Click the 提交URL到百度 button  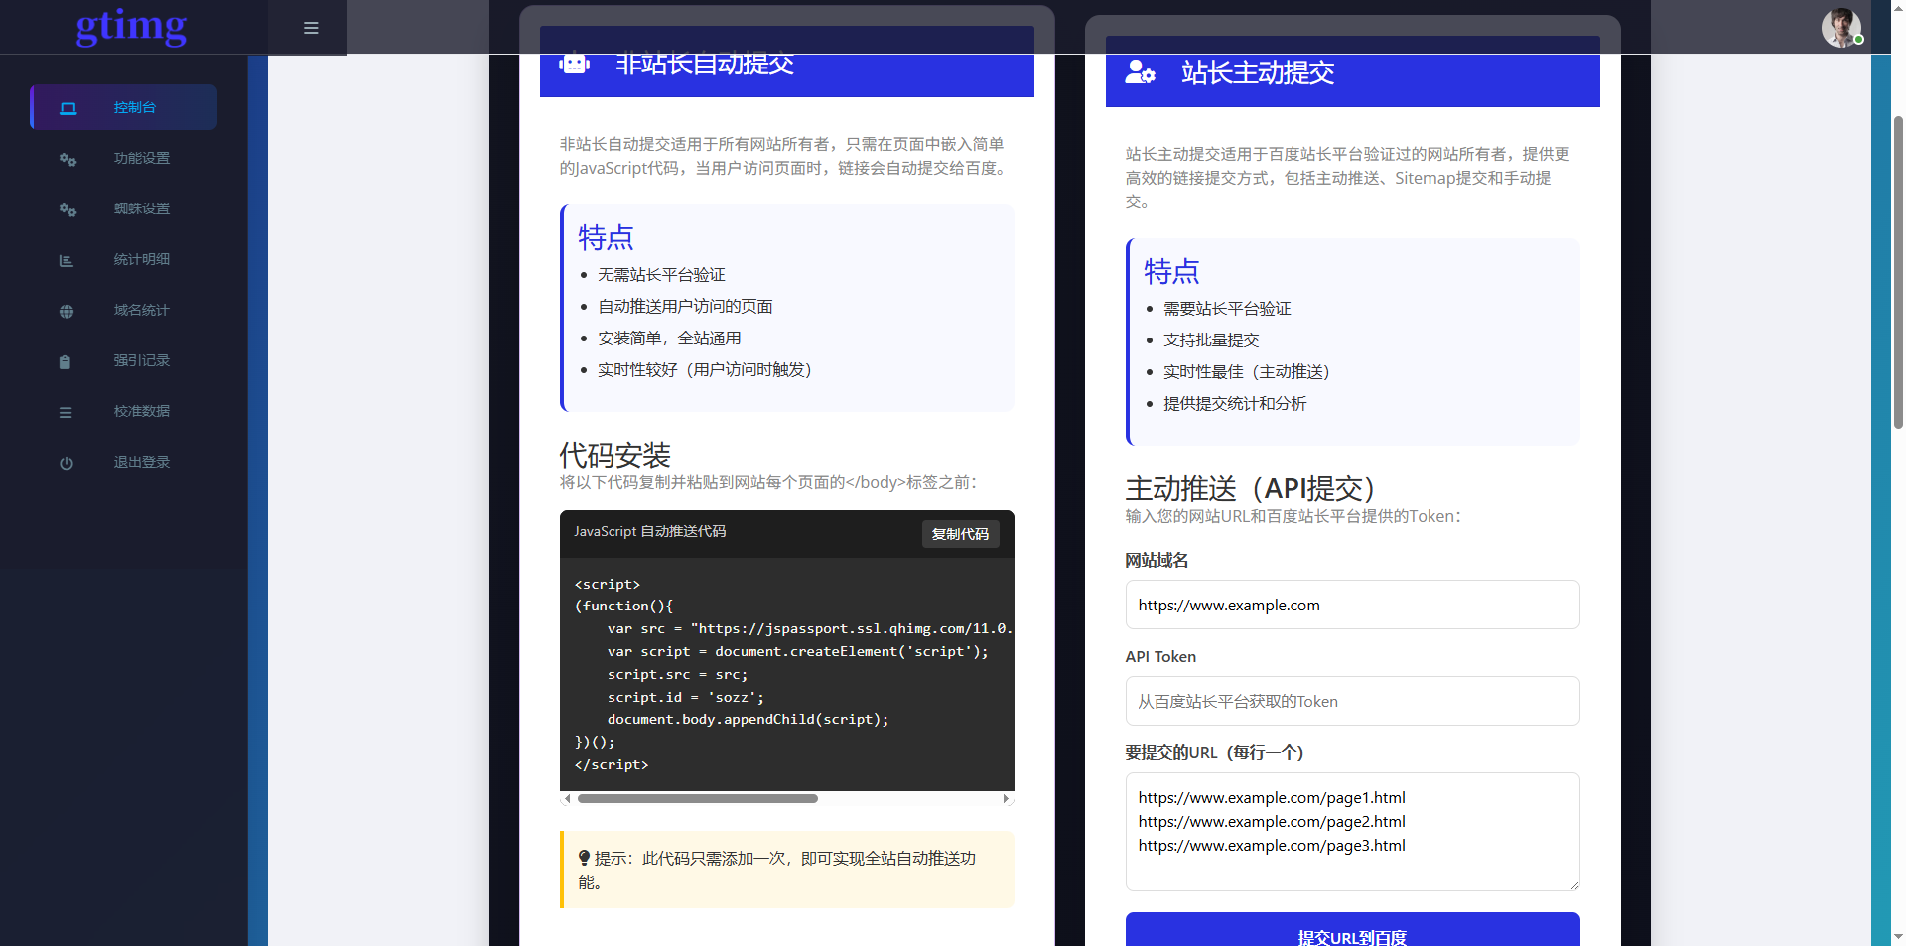tap(1352, 930)
